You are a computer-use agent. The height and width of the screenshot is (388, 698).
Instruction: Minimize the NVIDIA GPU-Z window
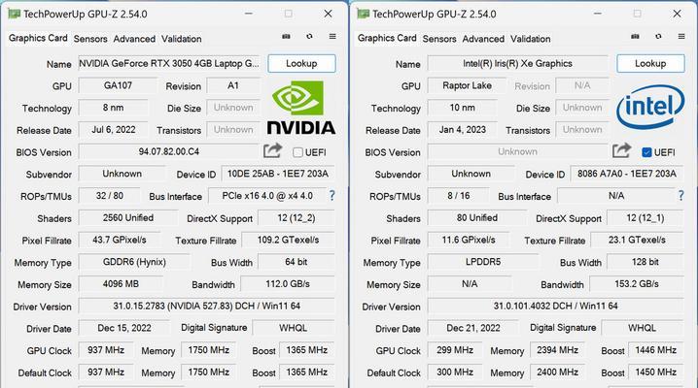tap(249, 14)
